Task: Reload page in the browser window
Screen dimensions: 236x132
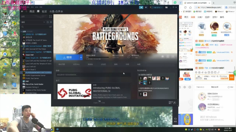Action: [185, 8]
